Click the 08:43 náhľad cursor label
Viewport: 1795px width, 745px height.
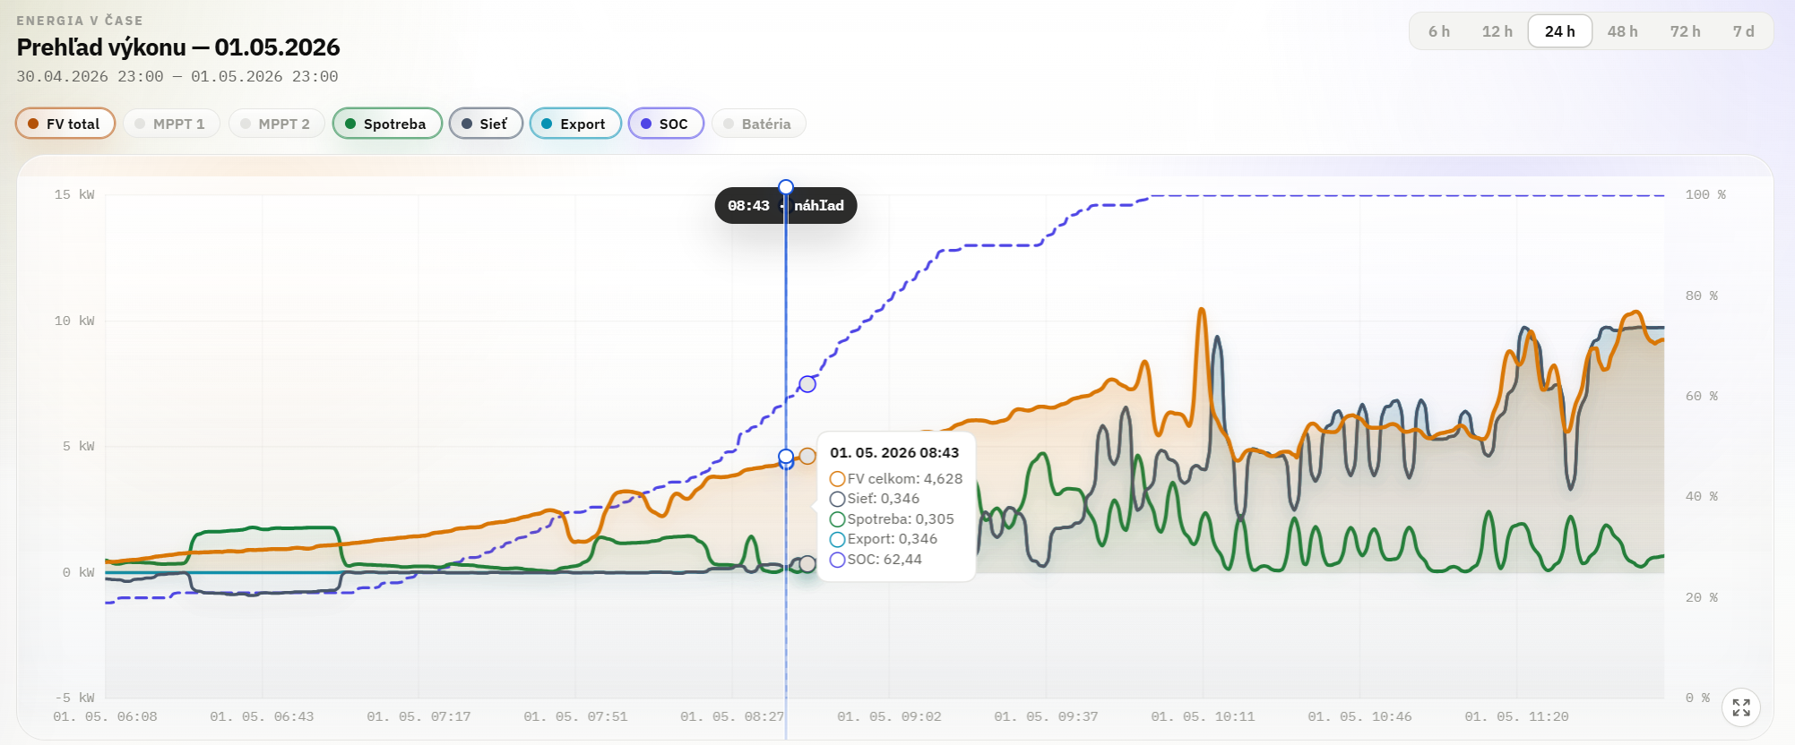tap(786, 206)
